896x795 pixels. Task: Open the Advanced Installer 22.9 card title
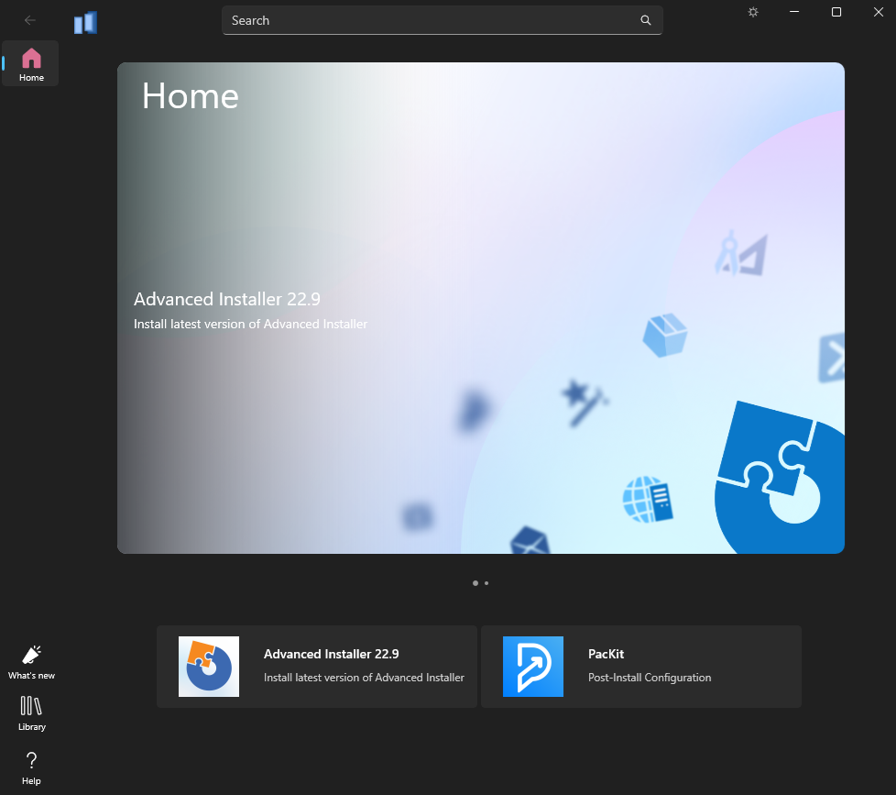(332, 654)
